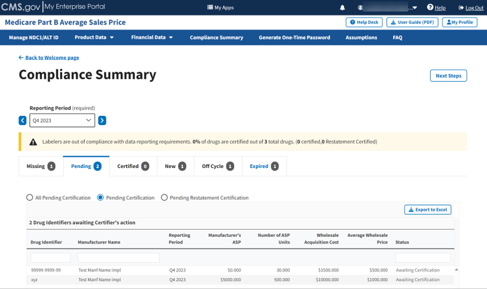Open the Help Desk
Image resolution: width=487 pixels, height=289 pixels.
pos(364,22)
